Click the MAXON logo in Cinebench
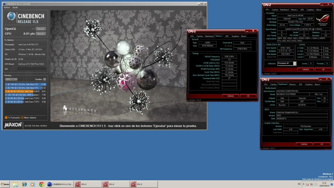The height and width of the screenshot is (188, 334). (13, 125)
